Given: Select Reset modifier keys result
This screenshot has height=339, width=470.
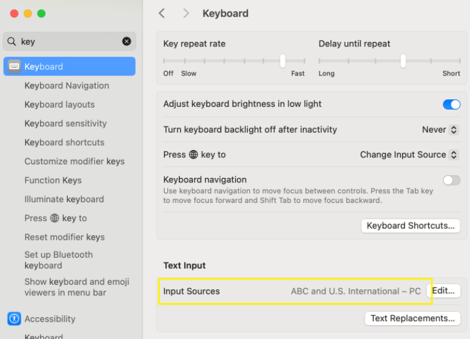Looking at the screenshot, I should click(x=65, y=237).
